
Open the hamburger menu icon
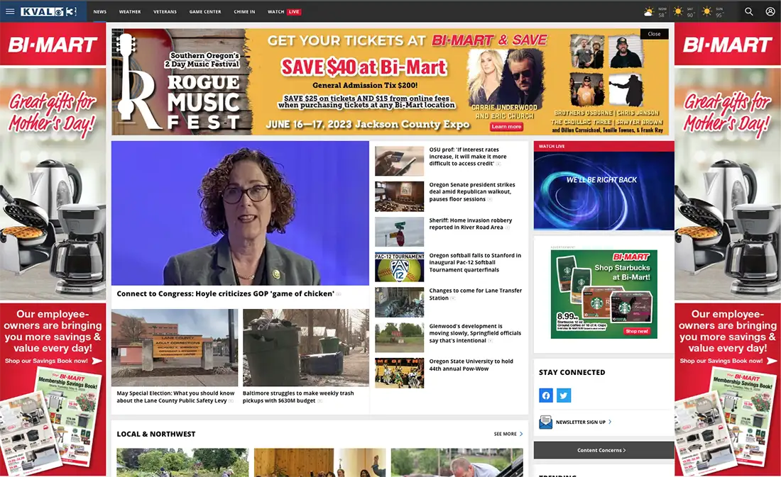pos(10,11)
